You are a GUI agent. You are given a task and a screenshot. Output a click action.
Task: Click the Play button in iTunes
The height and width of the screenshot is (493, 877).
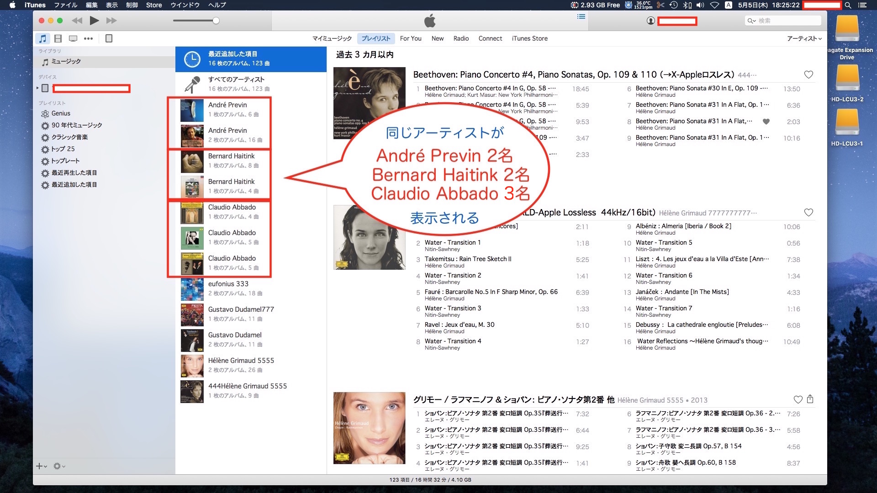[x=94, y=21]
